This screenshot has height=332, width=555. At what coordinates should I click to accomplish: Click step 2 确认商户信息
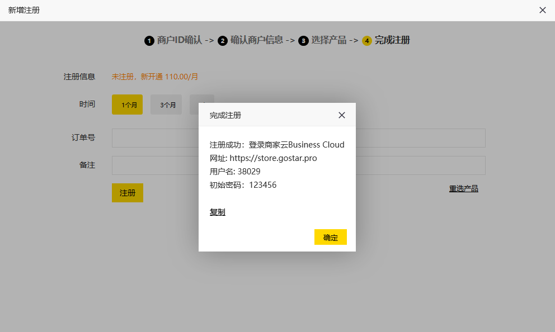[x=250, y=40]
